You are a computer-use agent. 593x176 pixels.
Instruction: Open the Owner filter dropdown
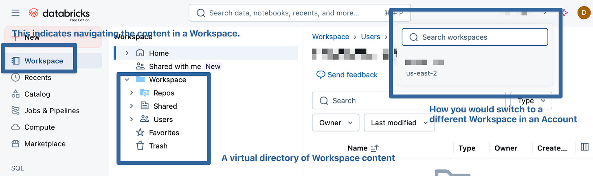336,122
